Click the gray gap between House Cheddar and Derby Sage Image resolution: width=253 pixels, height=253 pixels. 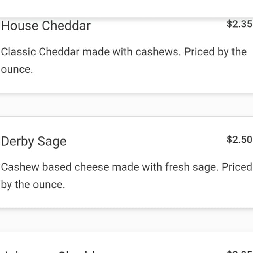coord(126,105)
